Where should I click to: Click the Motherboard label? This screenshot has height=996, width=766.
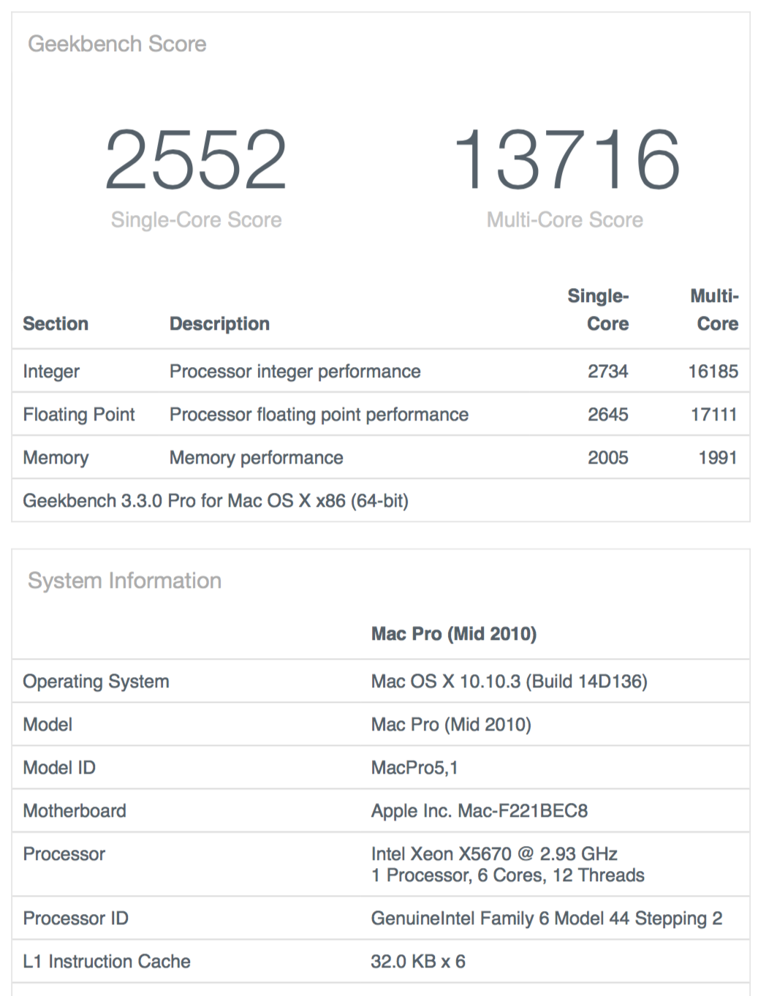(x=75, y=811)
